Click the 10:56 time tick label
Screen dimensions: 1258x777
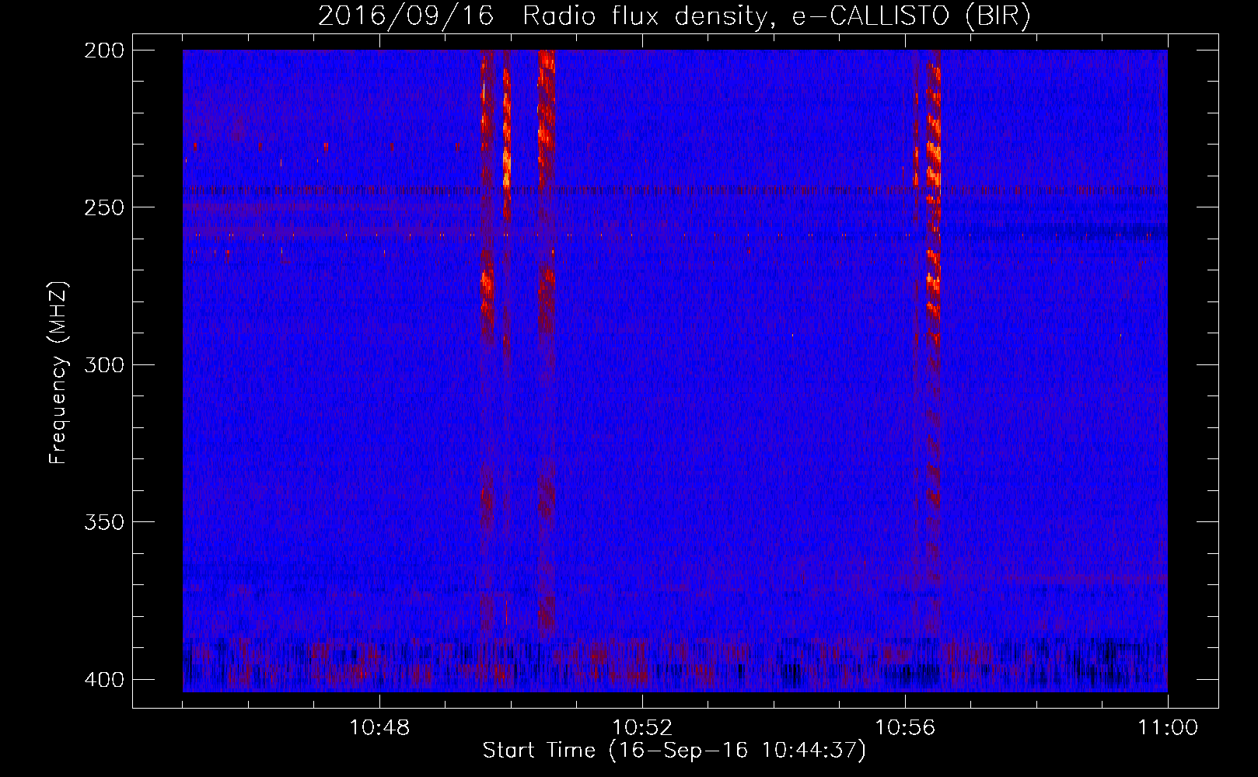905,728
